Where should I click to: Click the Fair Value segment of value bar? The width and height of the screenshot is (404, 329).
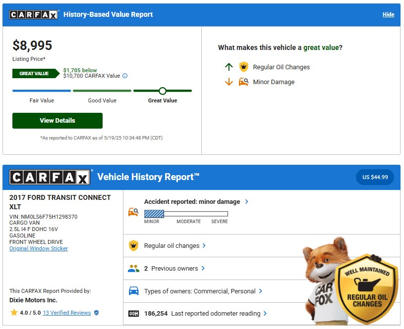point(42,91)
